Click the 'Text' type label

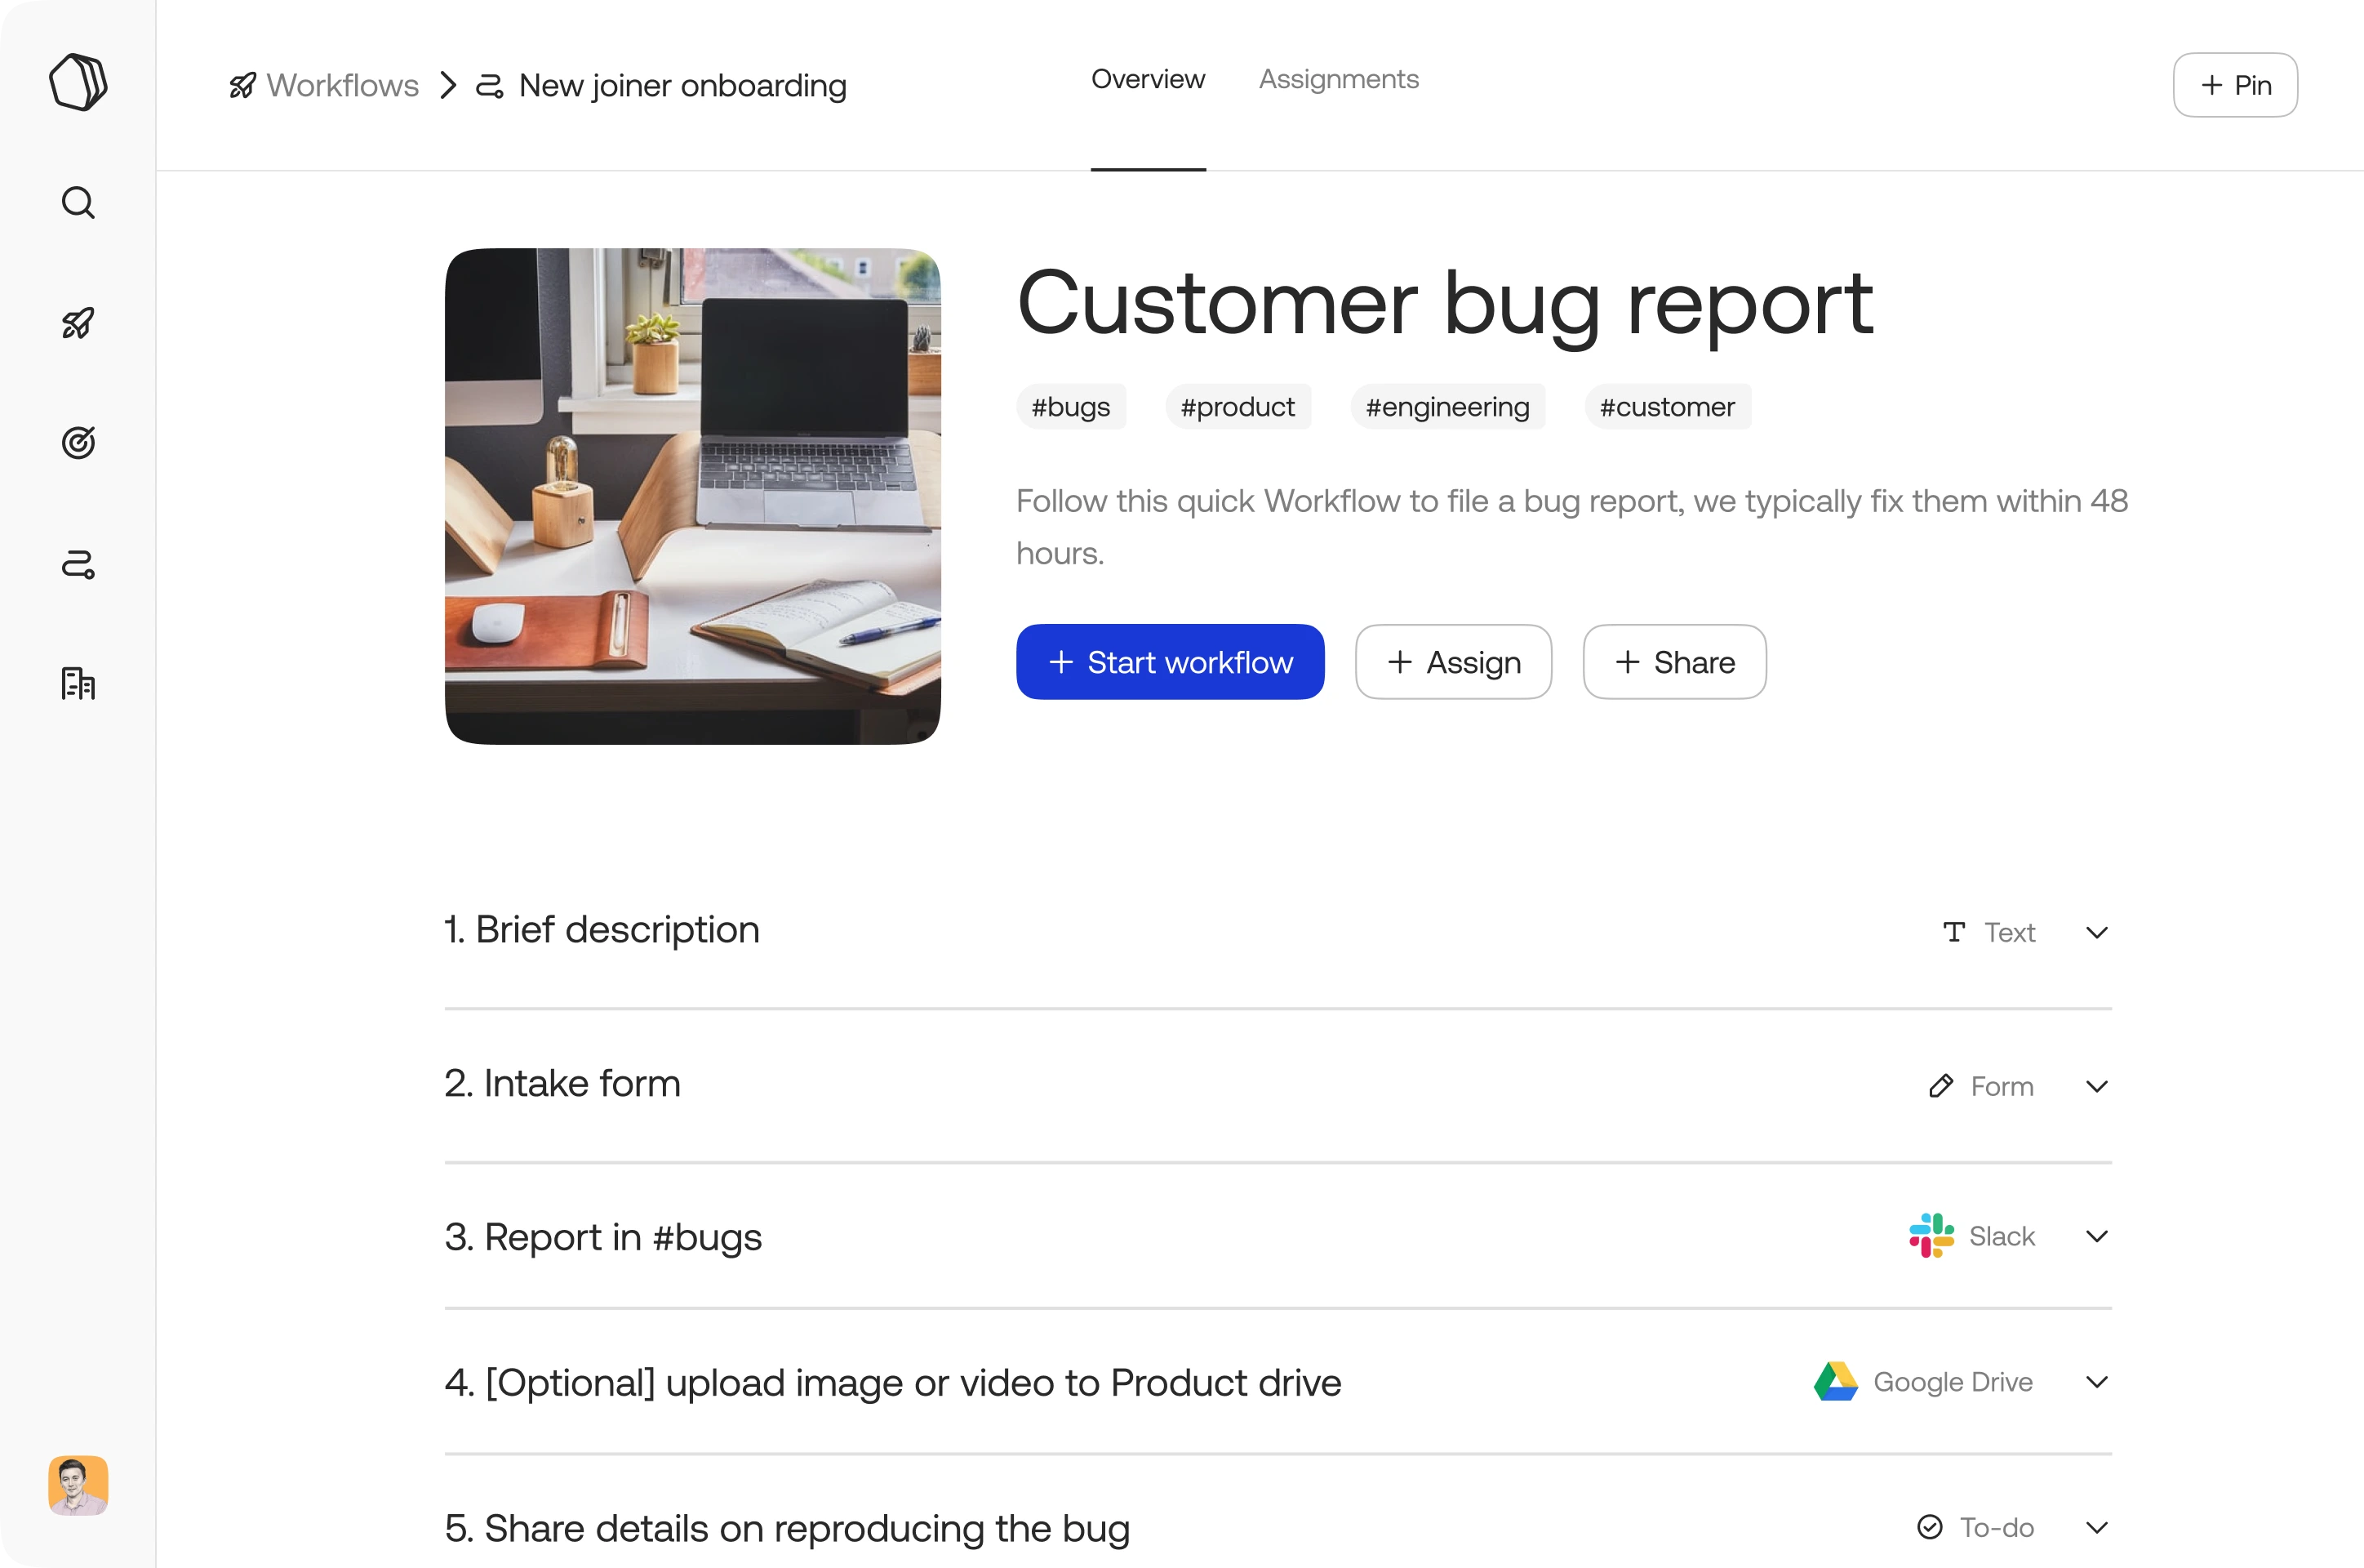pos(2009,932)
